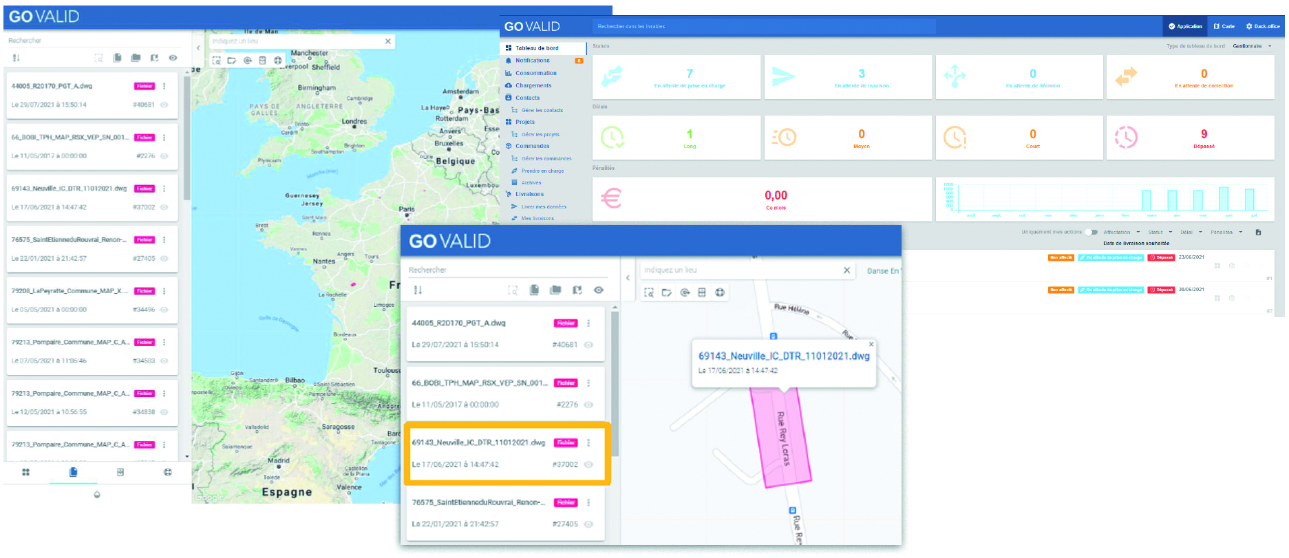Click the split-square tool on the front street map toolbar
The image size is (1289, 558).
pyautogui.click(x=702, y=292)
